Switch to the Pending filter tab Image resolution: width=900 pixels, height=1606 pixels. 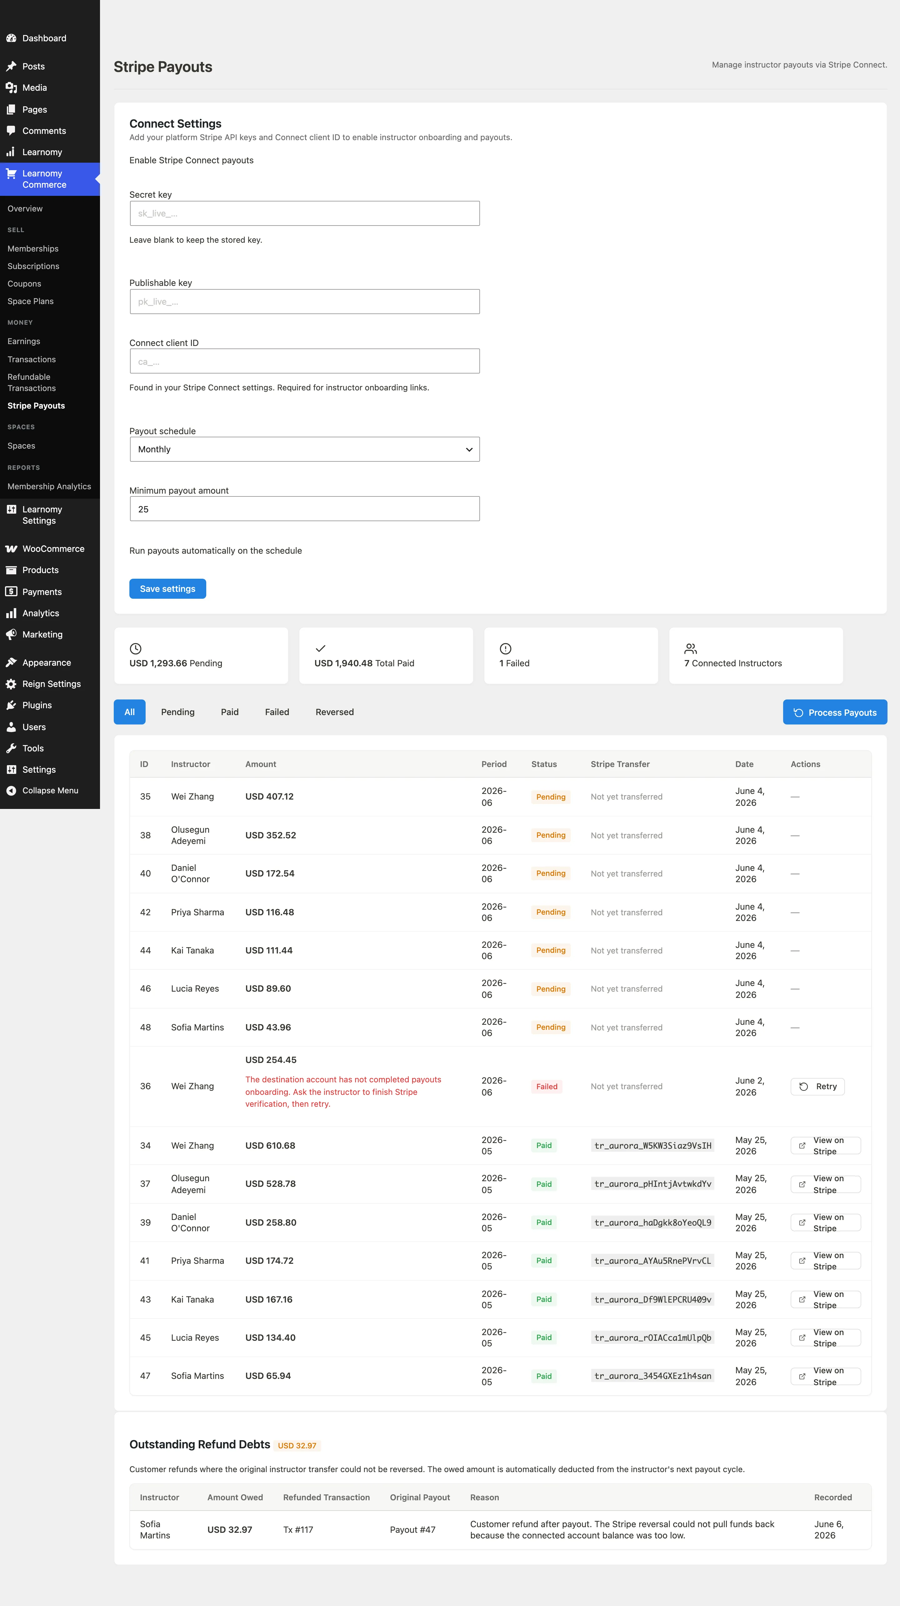click(177, 712)
